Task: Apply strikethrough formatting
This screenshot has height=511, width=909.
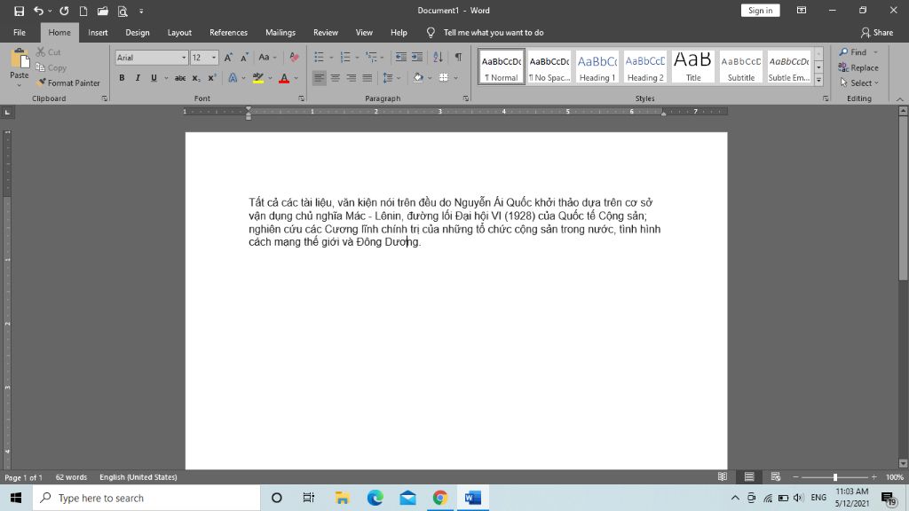Action: click(x=180, y=78)
